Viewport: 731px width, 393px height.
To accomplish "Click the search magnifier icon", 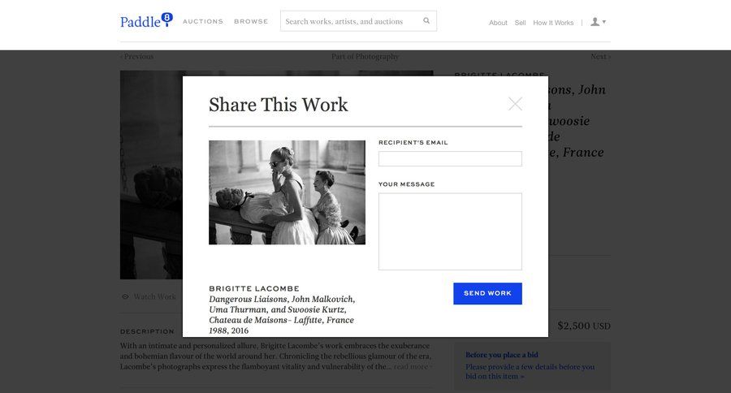I will pos(426,21).
